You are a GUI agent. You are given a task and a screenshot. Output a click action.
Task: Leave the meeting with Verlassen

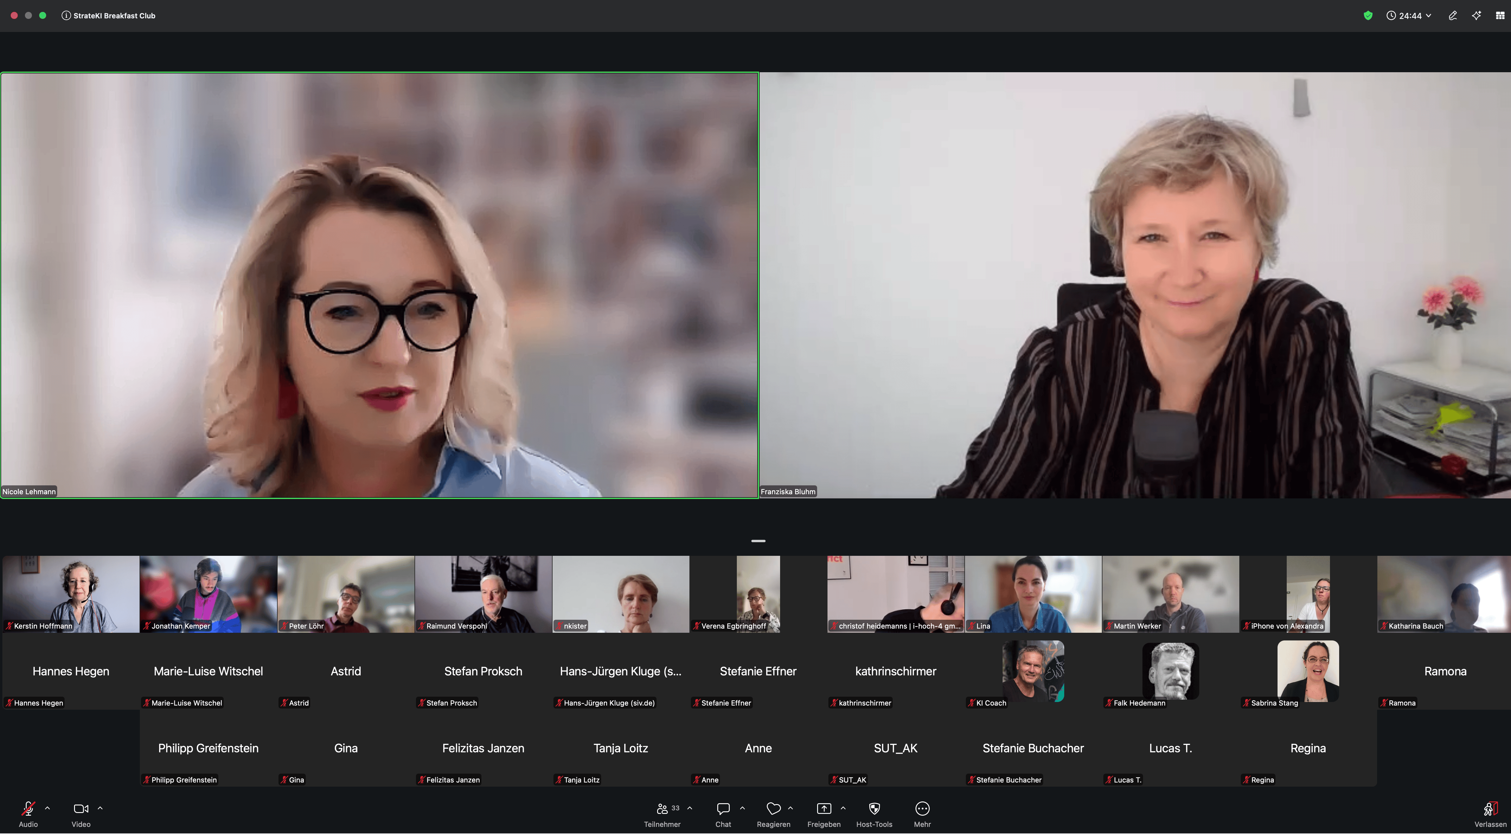1490,814
